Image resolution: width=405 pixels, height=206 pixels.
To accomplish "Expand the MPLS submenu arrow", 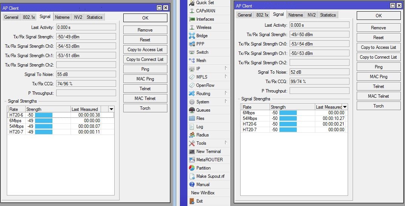I will 226,76.
